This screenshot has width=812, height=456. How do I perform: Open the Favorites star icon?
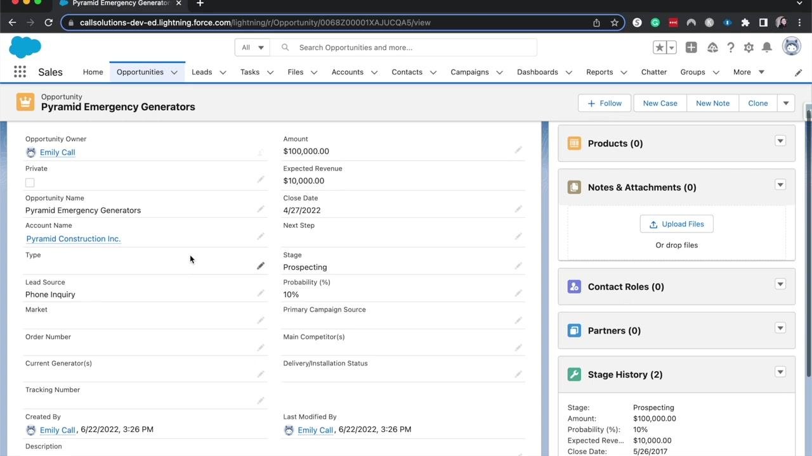click(x=660, y=47)
